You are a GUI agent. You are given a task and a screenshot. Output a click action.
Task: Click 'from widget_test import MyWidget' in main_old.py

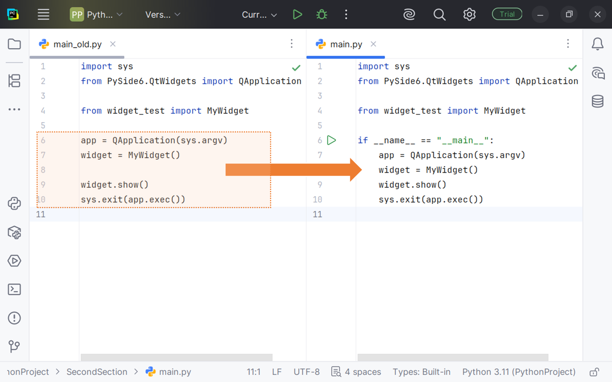[165, 111]
